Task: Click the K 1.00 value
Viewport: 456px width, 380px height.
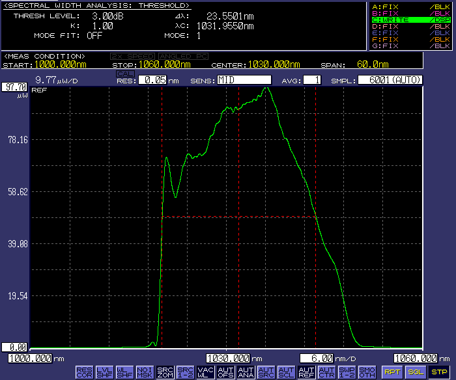Action: coord(103,26)
